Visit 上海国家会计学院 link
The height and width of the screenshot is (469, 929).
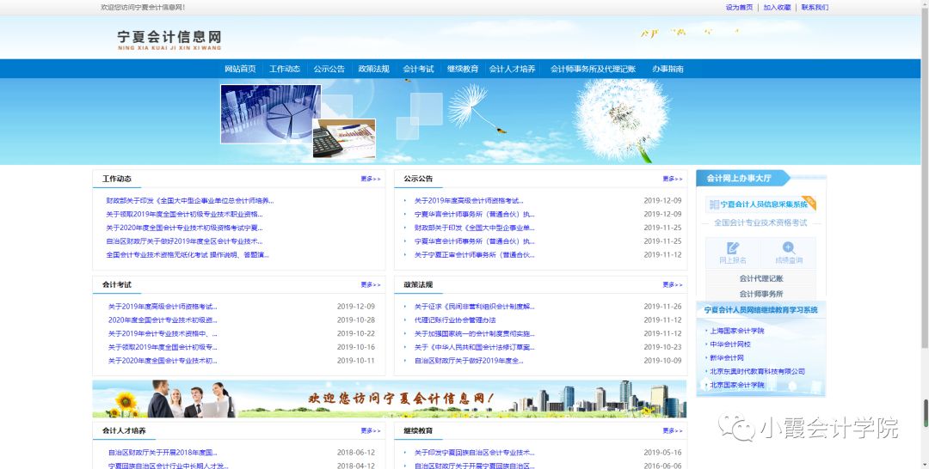pyautogui.click(x=737, y=331)
